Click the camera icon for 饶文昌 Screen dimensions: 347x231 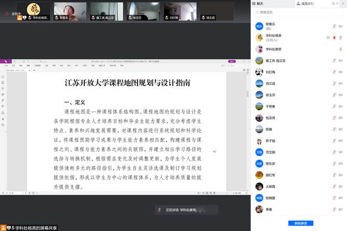click(340, 83)
